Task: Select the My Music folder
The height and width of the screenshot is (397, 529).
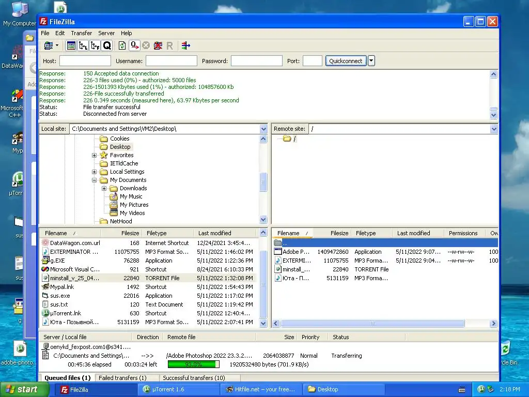Action: (x=131, y=196)
